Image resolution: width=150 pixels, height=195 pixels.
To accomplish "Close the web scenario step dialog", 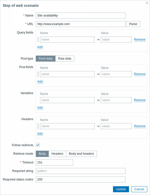I will coord(147,3).
